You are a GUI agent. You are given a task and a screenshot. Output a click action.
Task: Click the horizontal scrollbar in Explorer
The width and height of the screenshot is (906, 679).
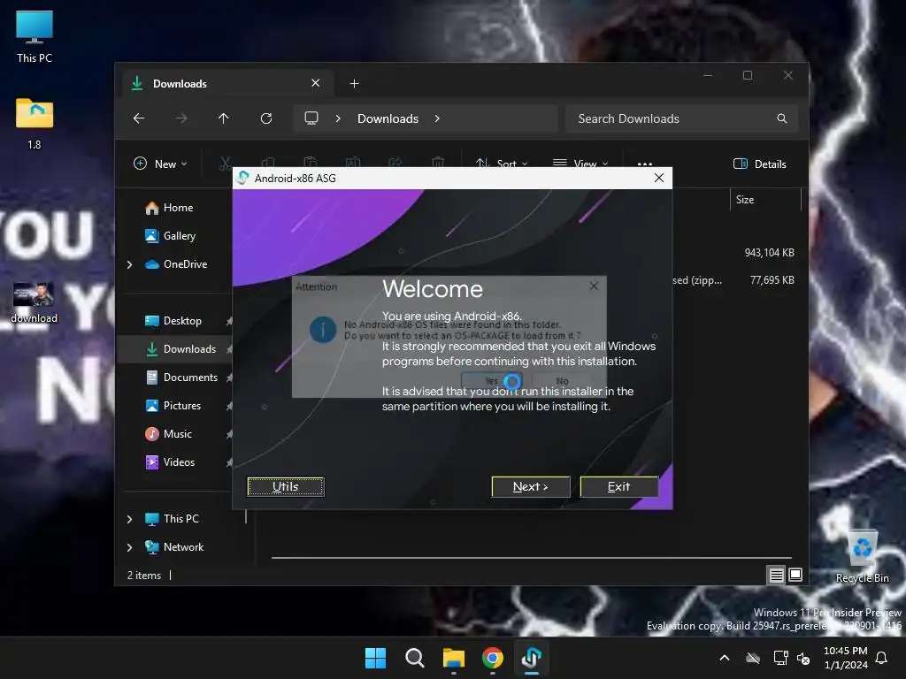pyautogui.click(x=532, y=558)
